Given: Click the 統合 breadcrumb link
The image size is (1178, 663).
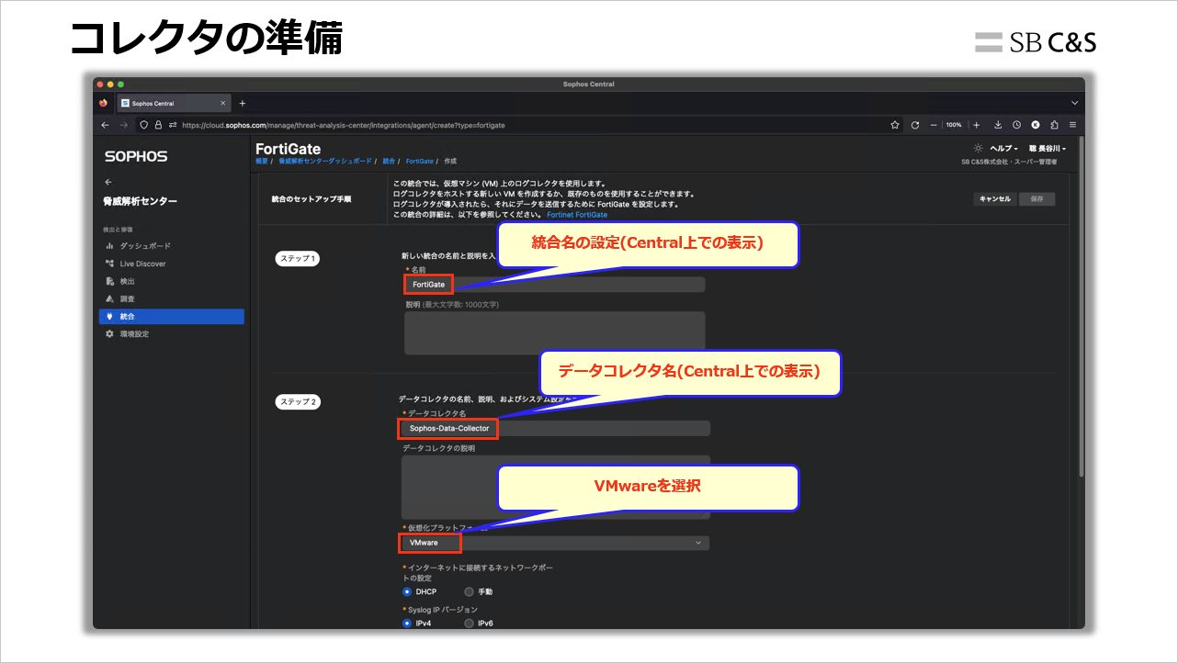Looking at the screenshot, I should click(x=389, y=161).
